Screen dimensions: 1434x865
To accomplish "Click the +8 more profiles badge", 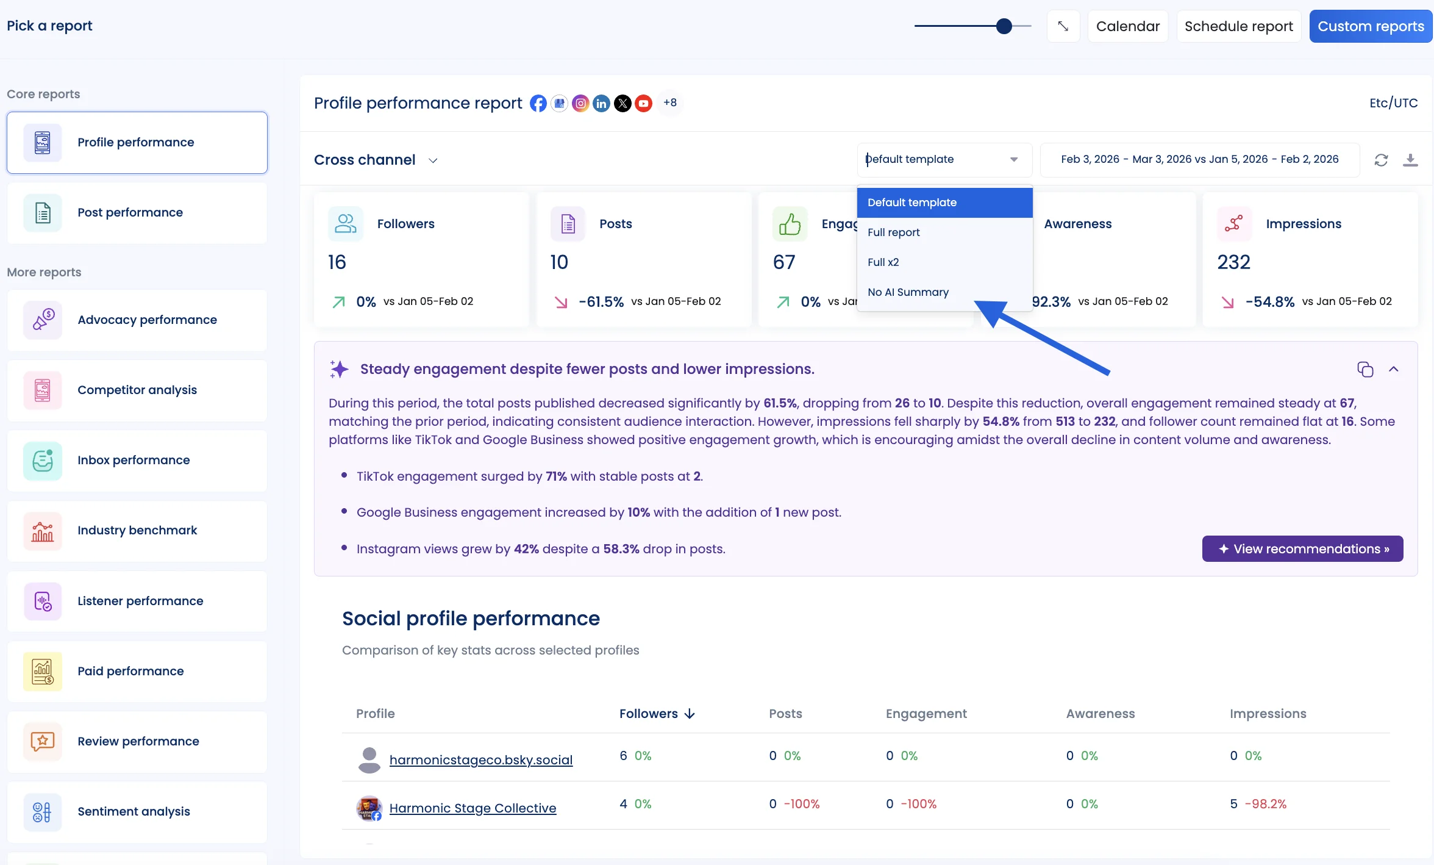I will tap(670, 102).
